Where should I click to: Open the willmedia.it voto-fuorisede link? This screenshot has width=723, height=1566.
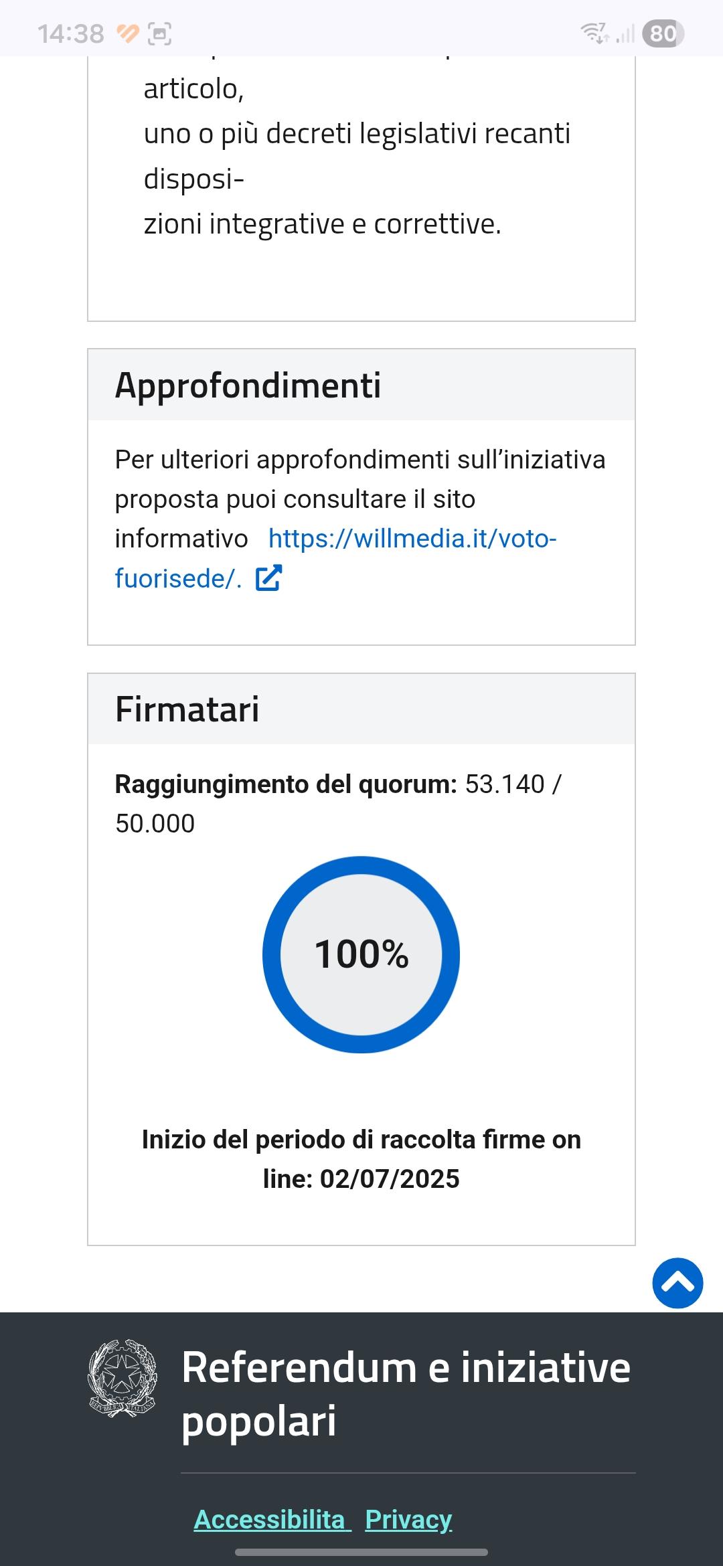[412, 539]
